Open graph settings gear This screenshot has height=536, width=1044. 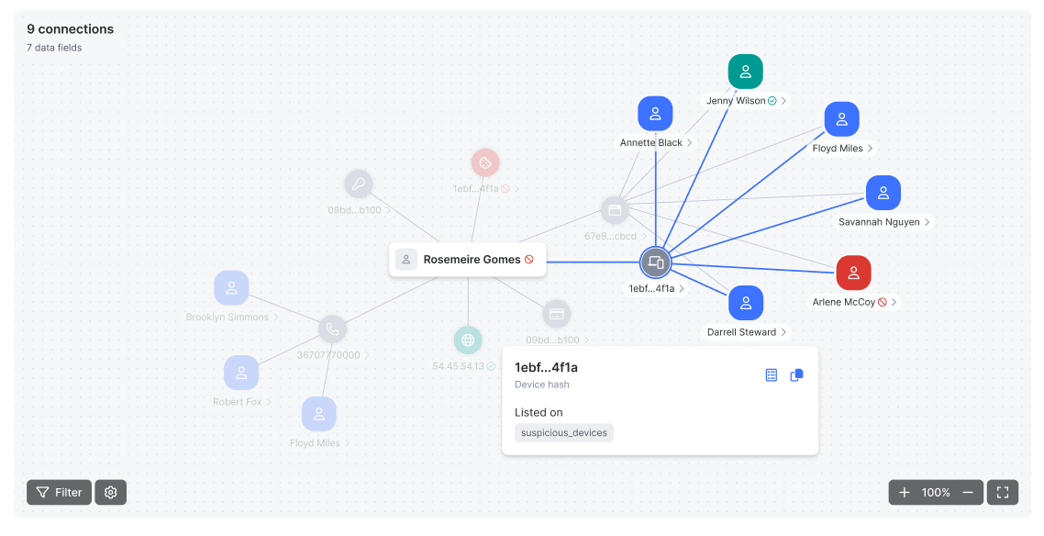[111, 493]
